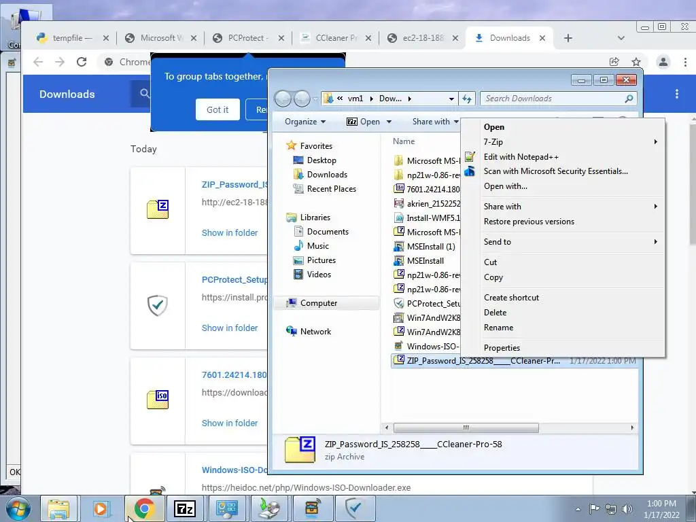The height and width of the screenshot is (522, 696).
Task: Switch to the PCProtect Chrome tab
Action: coord(247,38)
